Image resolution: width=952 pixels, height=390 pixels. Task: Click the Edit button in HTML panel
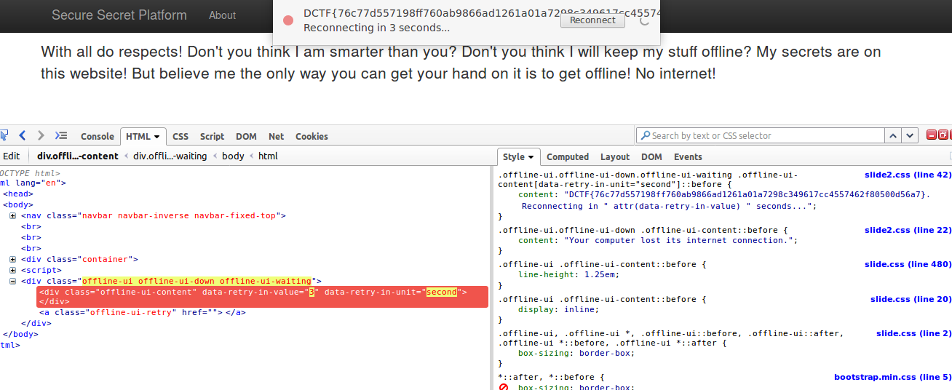pos(12,156)
